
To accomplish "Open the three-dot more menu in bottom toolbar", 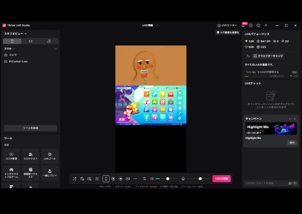I will pos(135,179).
